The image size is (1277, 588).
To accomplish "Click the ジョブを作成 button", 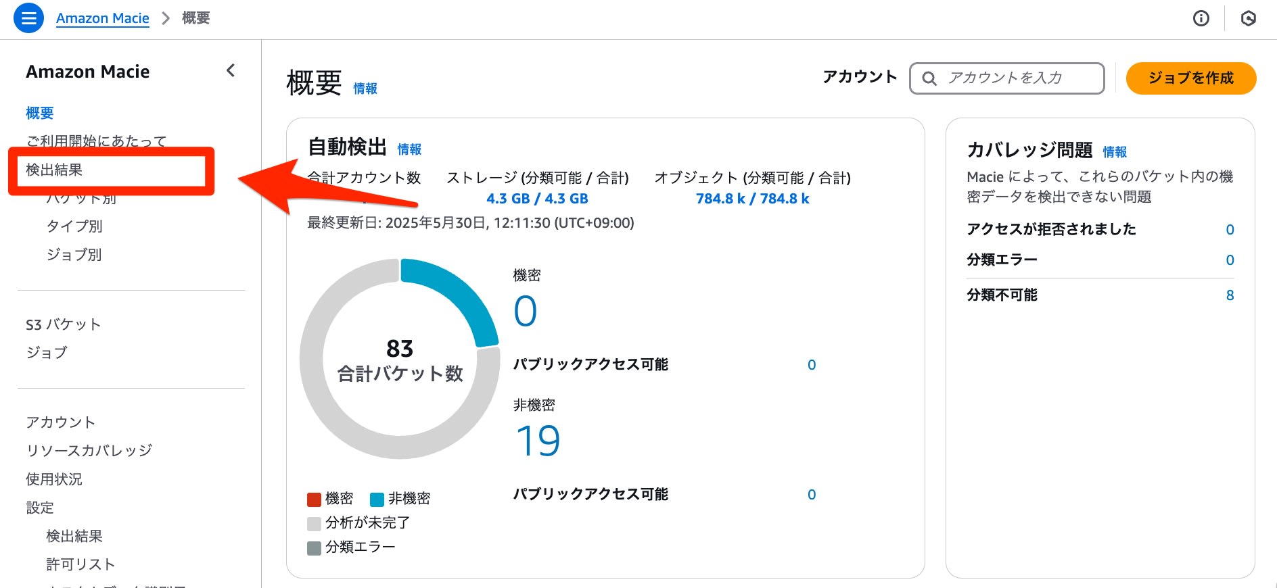I will tap(1191, 78).
